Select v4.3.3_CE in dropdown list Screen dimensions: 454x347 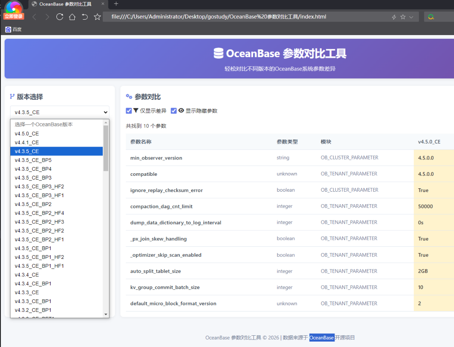[x=56, y=292]
